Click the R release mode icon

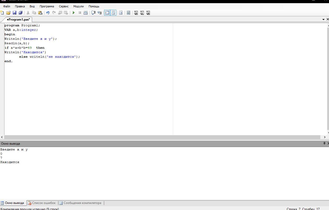pos(148,13)
